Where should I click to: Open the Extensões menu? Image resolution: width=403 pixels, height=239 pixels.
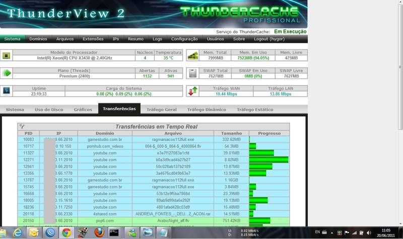click(x=93, y=39)
